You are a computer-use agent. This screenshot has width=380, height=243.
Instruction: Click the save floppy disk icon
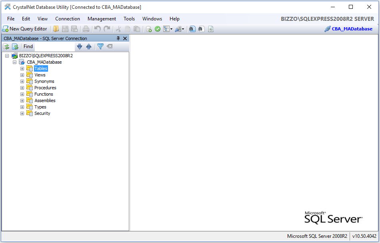tap(65, 29)
